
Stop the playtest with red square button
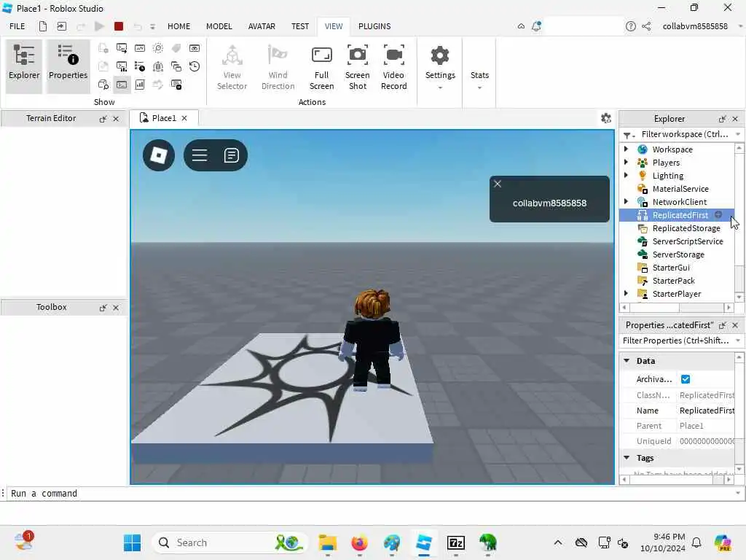[119, 26]
